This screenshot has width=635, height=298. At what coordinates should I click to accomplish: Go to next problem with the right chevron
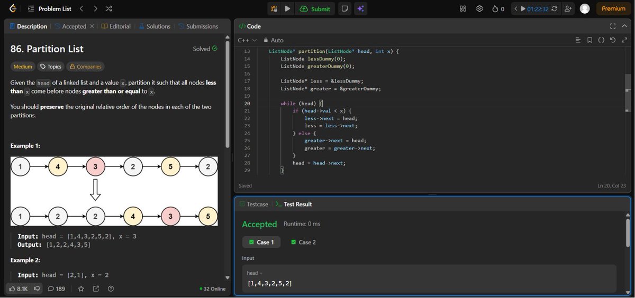95,9
